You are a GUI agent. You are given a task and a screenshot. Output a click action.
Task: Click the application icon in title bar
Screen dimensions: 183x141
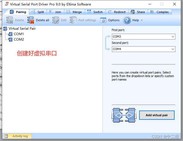(x=7, y=4)
